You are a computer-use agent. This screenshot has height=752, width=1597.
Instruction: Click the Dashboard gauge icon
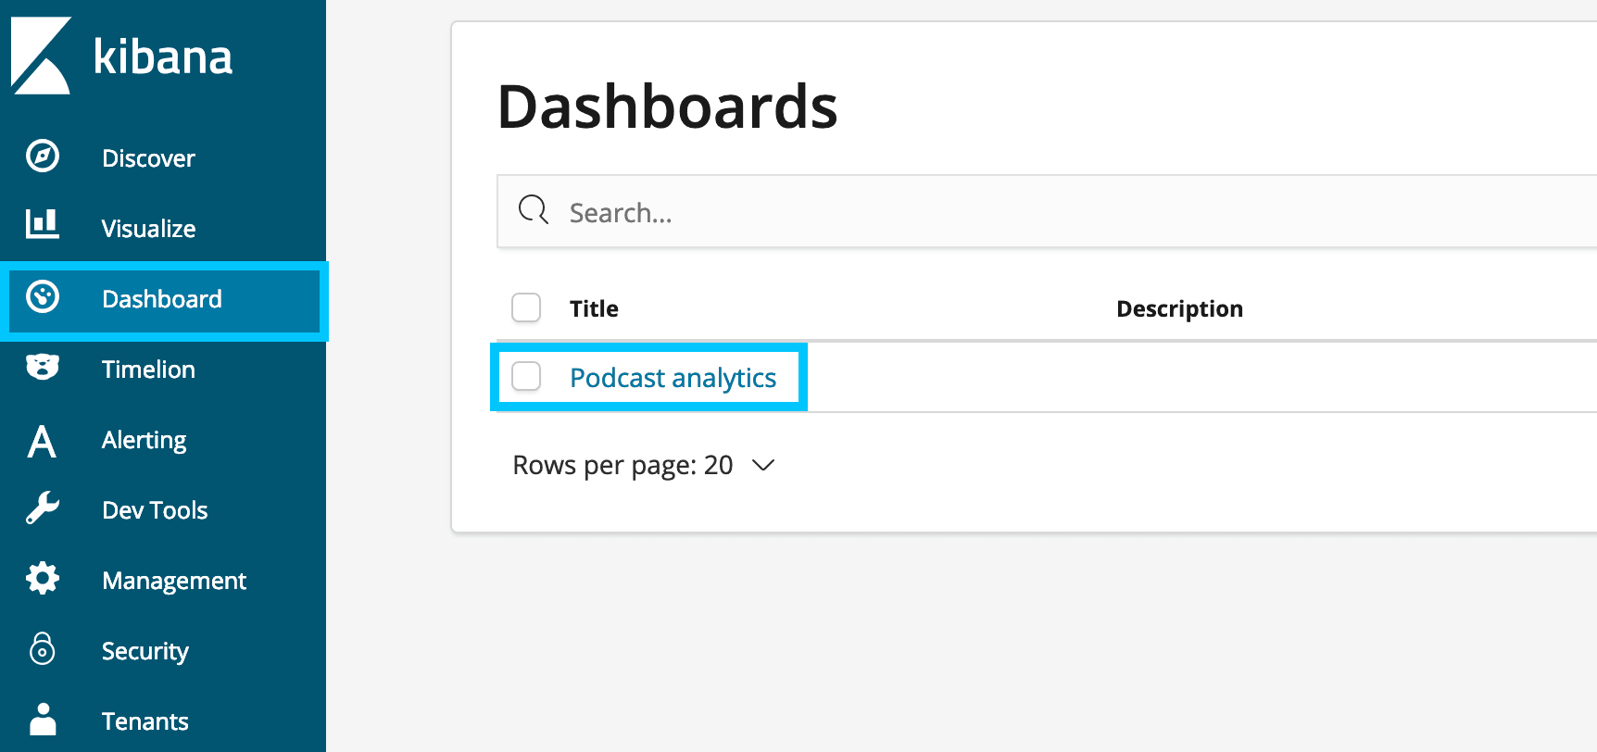pos(43,297)
